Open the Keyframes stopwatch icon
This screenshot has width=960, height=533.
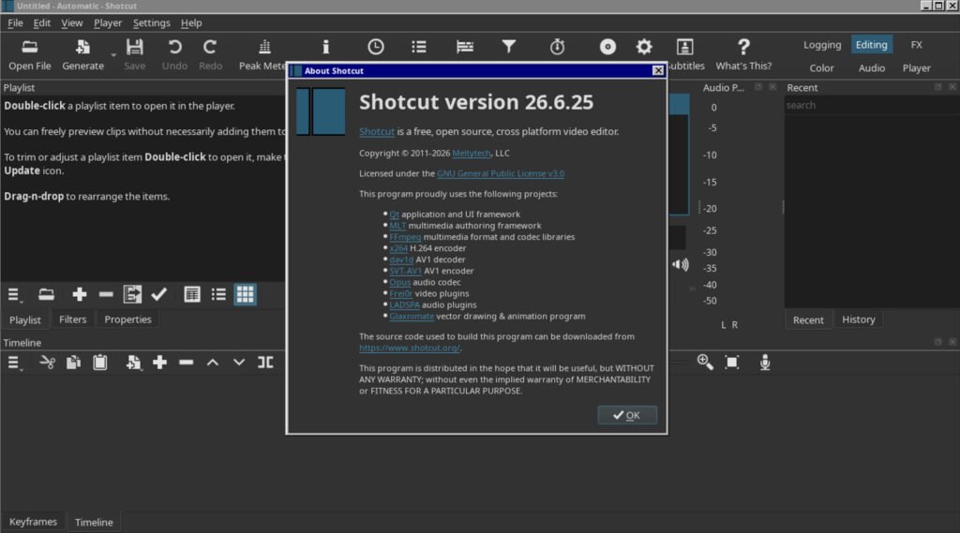pyautogui.click(x=557, y=47)
